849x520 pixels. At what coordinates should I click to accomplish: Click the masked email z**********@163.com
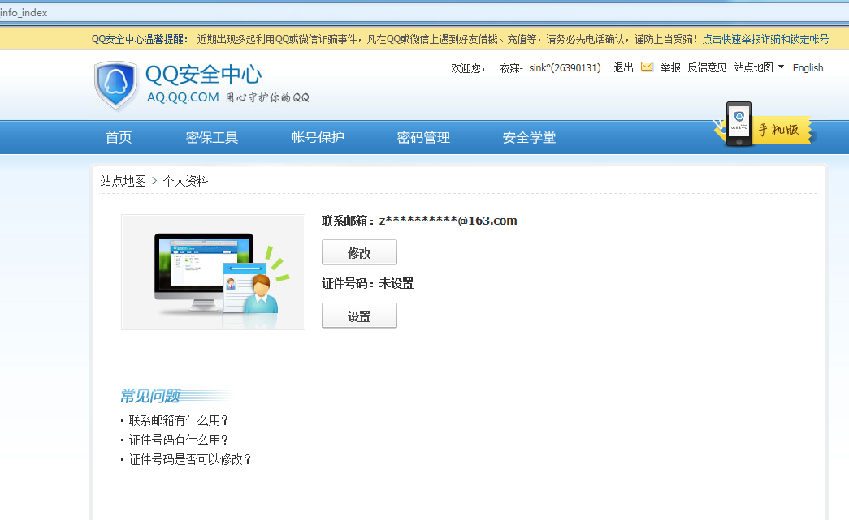pyautogui.click(x=448, y=221)
